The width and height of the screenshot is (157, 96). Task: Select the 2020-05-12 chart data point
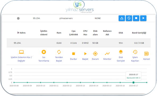point(67,83)
